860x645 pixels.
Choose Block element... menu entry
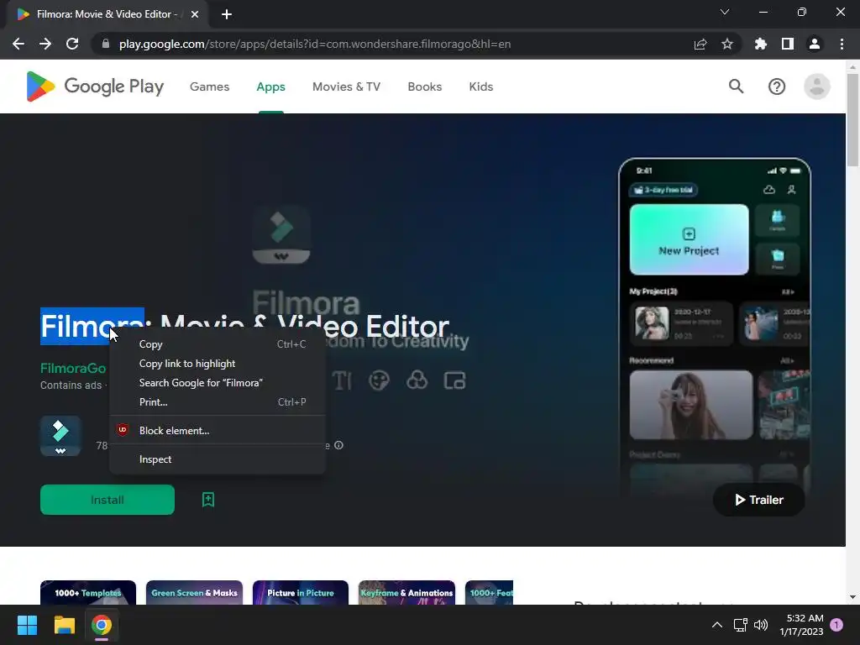tap(218, 431)
